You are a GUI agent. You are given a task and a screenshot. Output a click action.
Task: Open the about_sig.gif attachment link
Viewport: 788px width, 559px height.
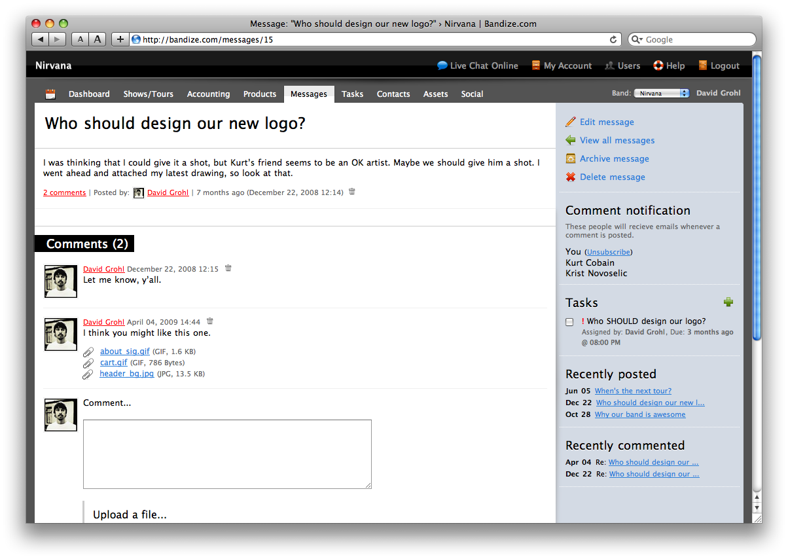[x=125, y=352]
